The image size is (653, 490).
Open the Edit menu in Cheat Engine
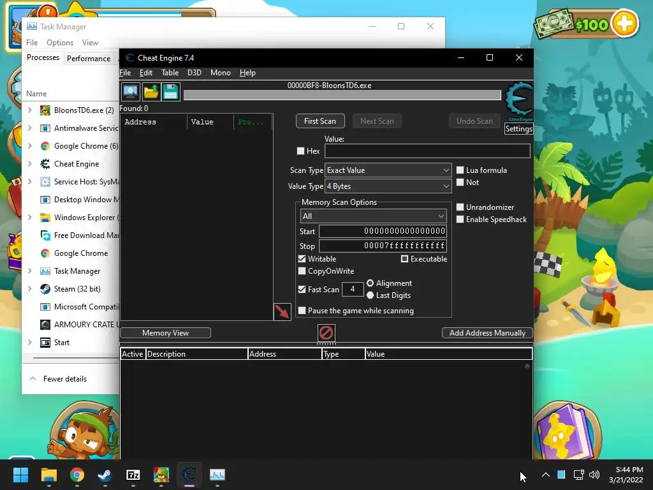[x=146, y=73]
